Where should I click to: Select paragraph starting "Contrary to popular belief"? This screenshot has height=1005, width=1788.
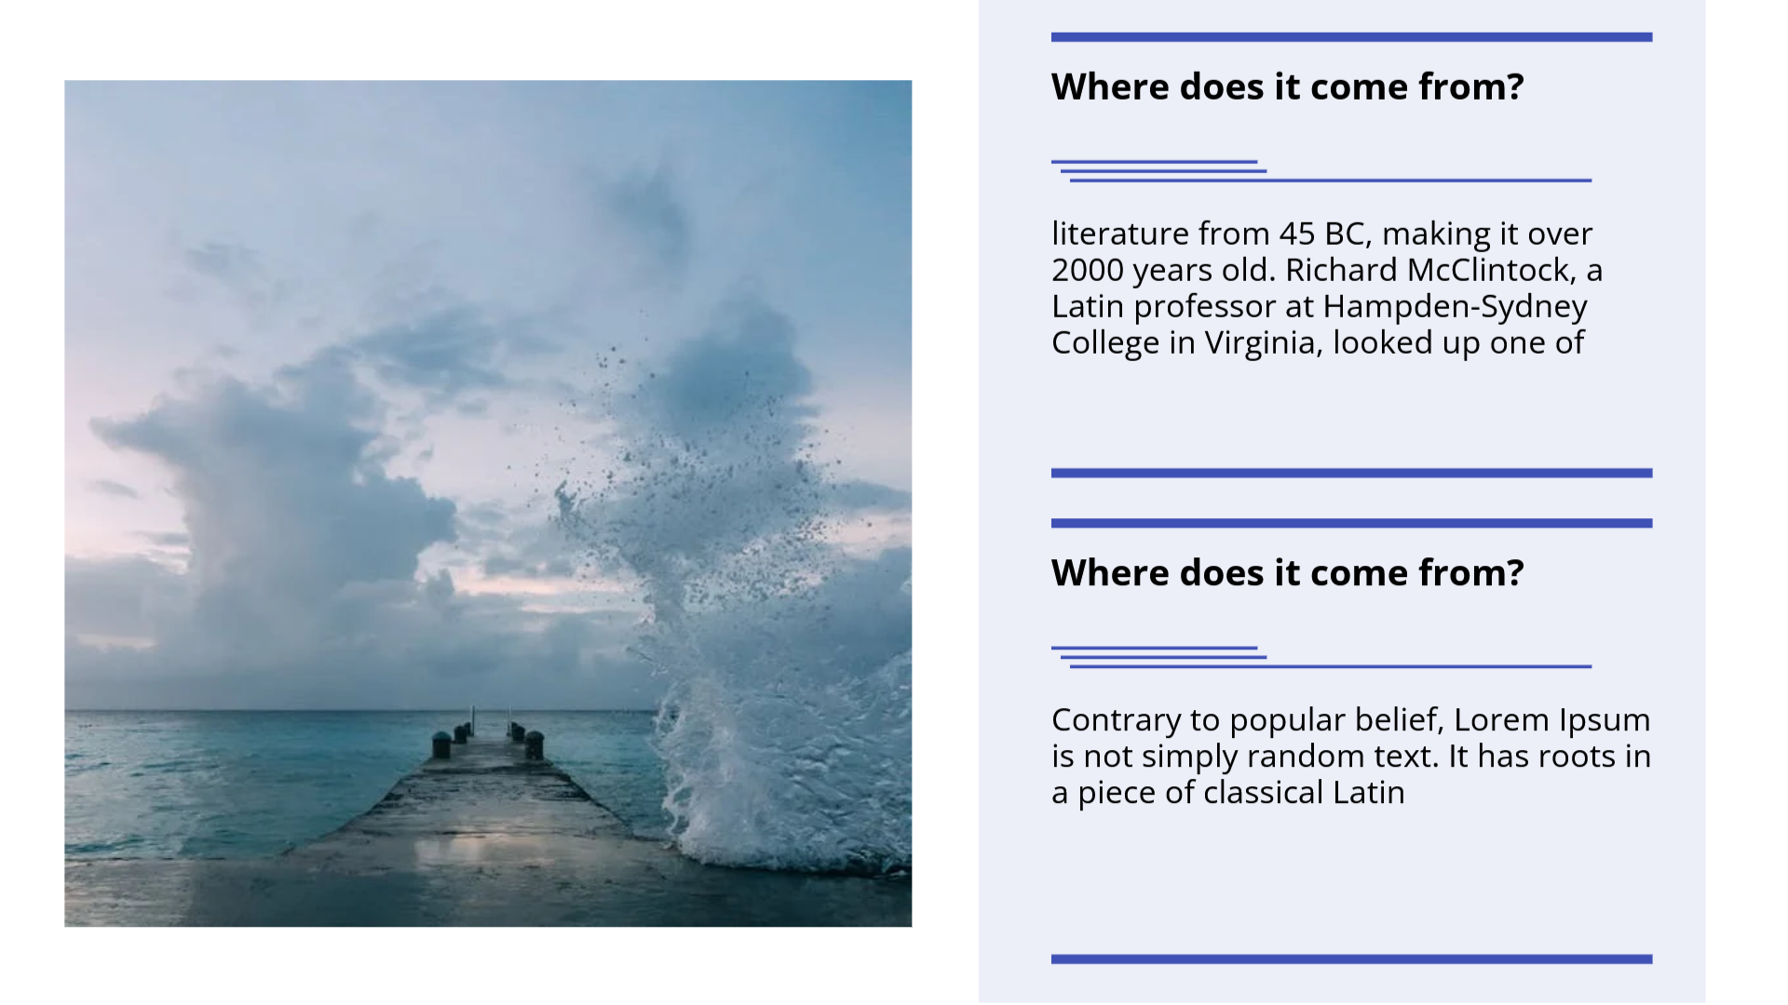1350,756
